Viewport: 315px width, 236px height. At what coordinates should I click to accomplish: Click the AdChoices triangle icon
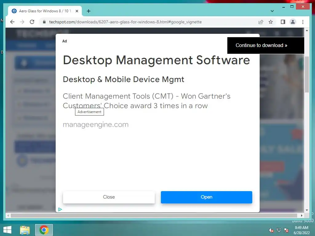coord(60,210)
